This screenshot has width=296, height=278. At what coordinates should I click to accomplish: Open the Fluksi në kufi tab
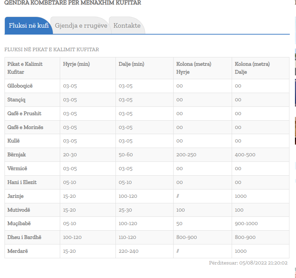[29, 26]
